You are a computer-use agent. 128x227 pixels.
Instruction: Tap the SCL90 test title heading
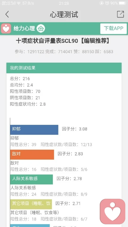tap(63, 41)
